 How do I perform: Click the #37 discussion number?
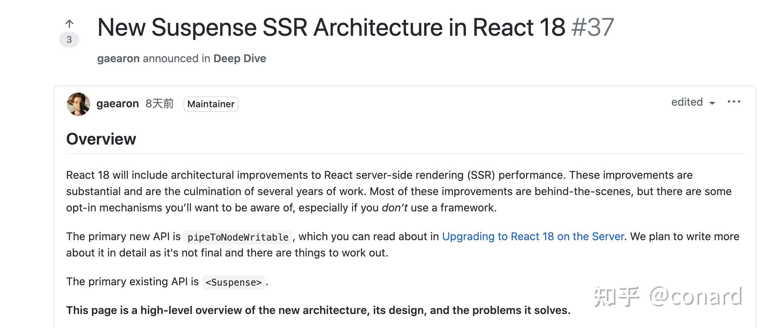[592, 28]
